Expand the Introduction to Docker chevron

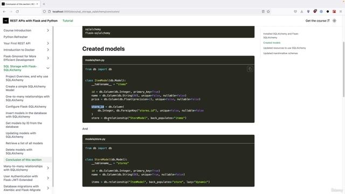(x=48, y=50)
